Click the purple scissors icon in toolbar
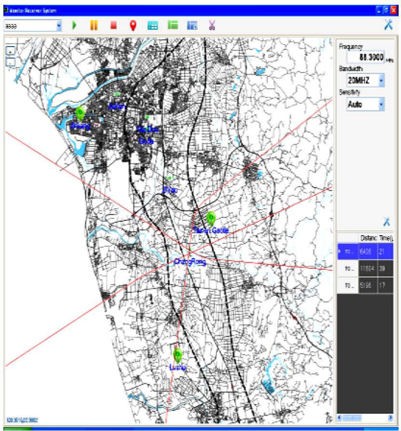Screen dimensions: 401x431 [211, 25]
